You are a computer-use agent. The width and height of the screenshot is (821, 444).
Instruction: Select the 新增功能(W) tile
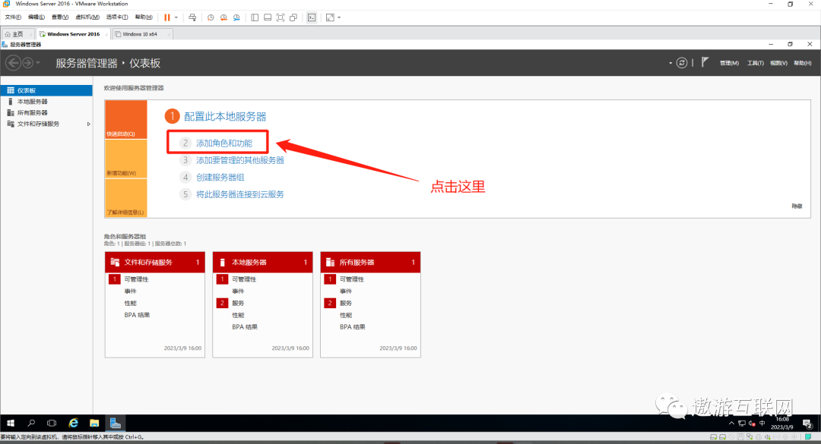tap(126, 159)
